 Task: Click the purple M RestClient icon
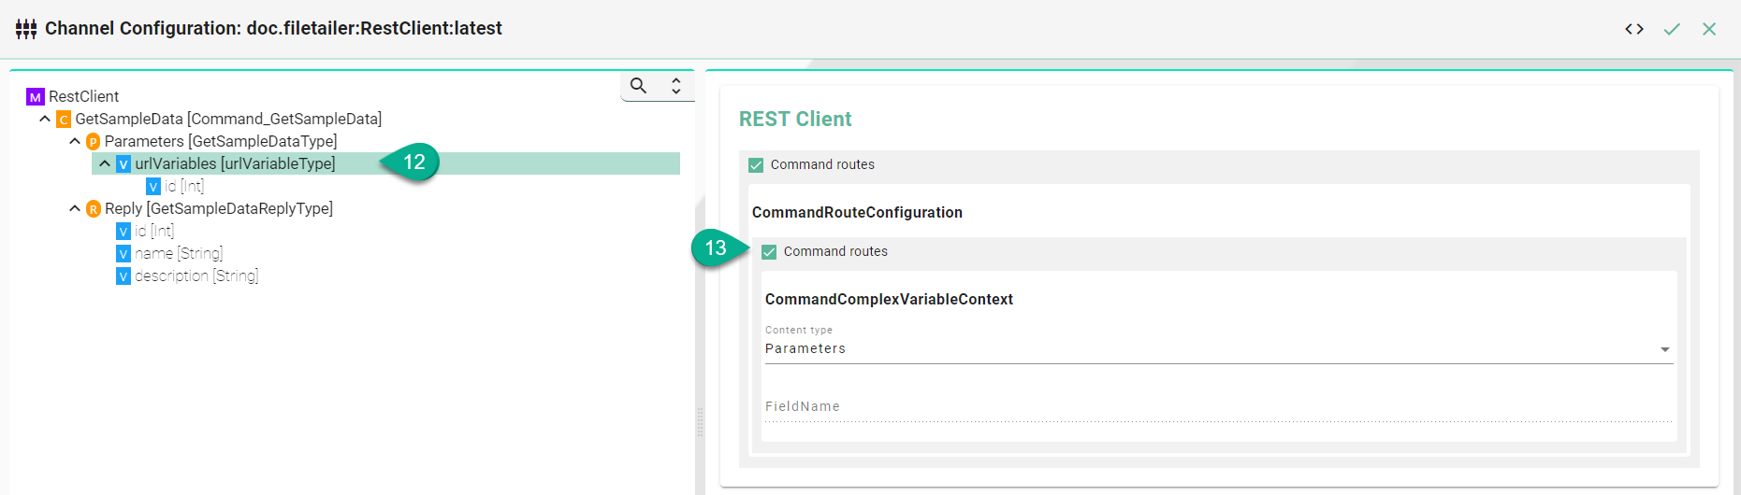pos(35,97)
